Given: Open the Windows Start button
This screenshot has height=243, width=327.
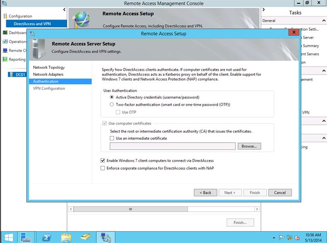Looking at the screenshot, I should tap(9, 238).
